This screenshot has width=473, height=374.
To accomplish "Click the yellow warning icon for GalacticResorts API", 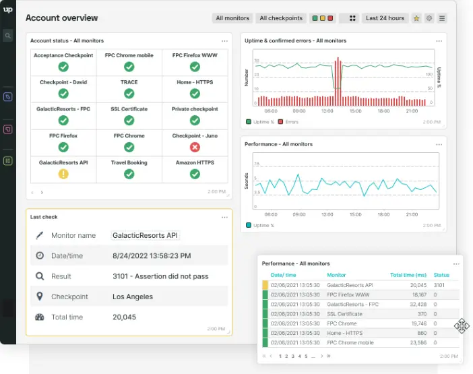I will [x=63, y=174].
